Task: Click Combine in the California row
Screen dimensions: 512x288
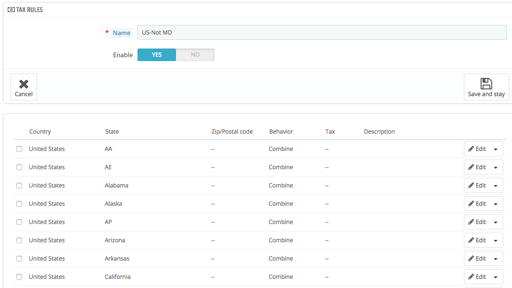Action: pyautogui.click(x=281, y=277)
